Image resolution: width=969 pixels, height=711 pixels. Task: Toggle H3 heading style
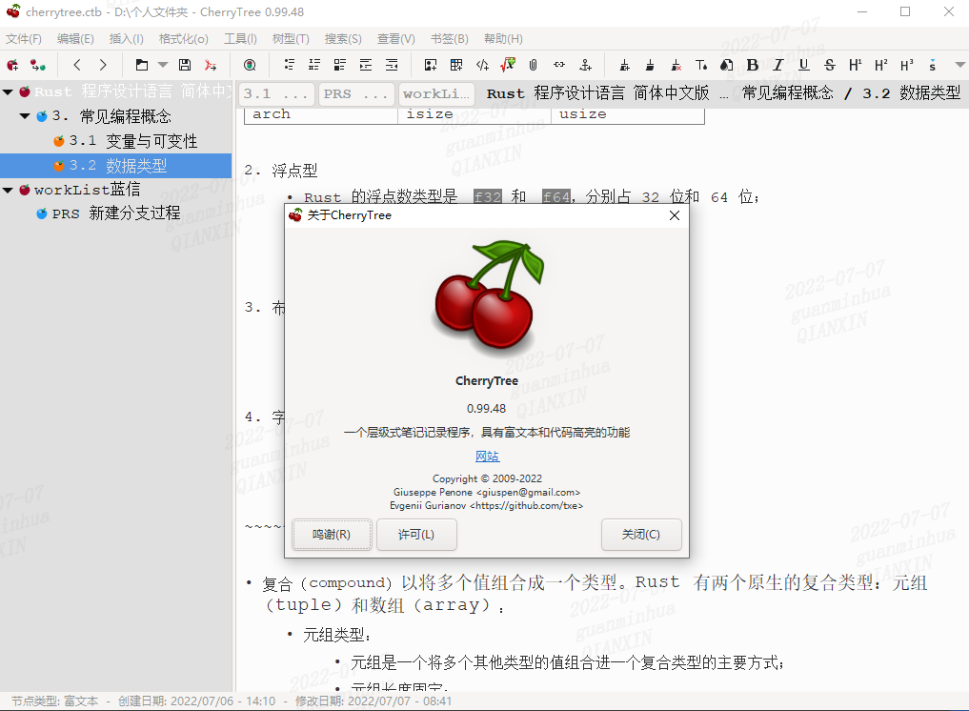pos(907,65)
